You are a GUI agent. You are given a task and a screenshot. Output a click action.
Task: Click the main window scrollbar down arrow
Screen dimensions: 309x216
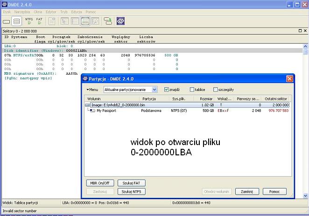pyautogui.click(x=305, y=195)
